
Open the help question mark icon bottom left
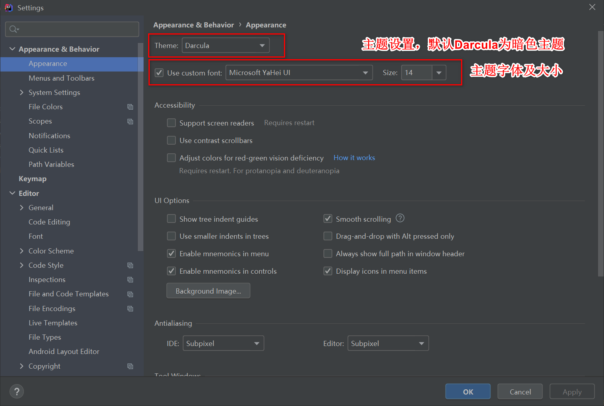click(17, 391)
